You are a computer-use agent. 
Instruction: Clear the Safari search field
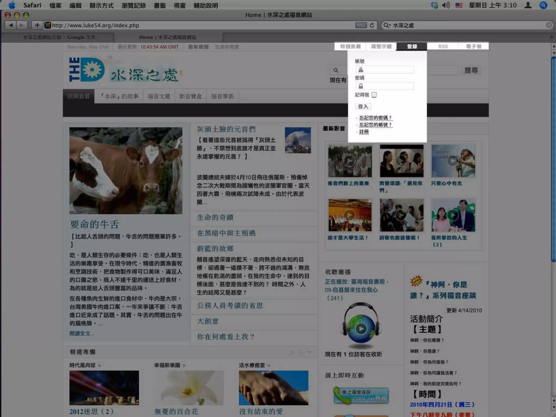549,25
